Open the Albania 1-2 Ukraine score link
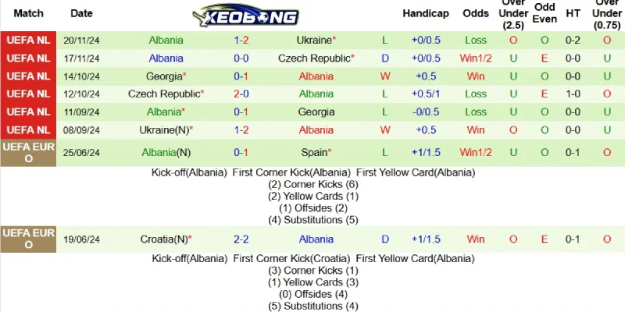The image size is (625, 312). click(x=241, y=41)
